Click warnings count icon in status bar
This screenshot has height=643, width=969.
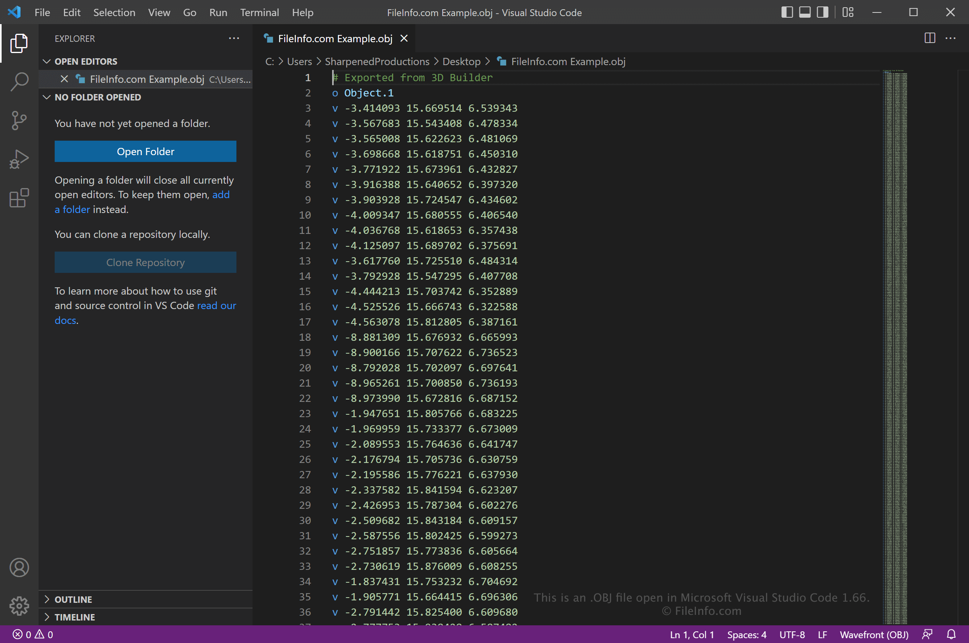(39, 635)
